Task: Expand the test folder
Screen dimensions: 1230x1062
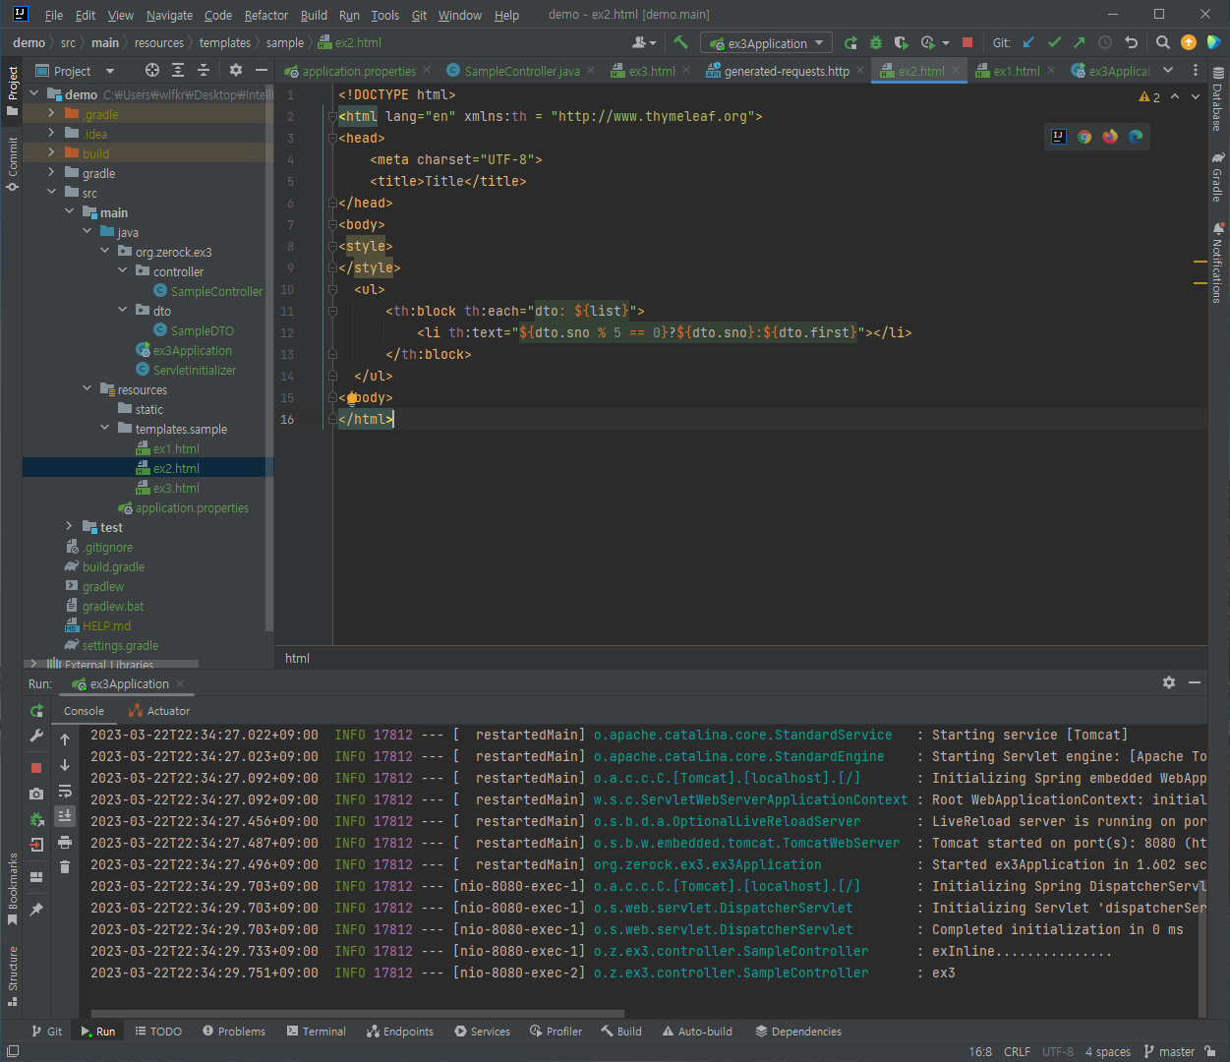Action: (x=69, y=527)
